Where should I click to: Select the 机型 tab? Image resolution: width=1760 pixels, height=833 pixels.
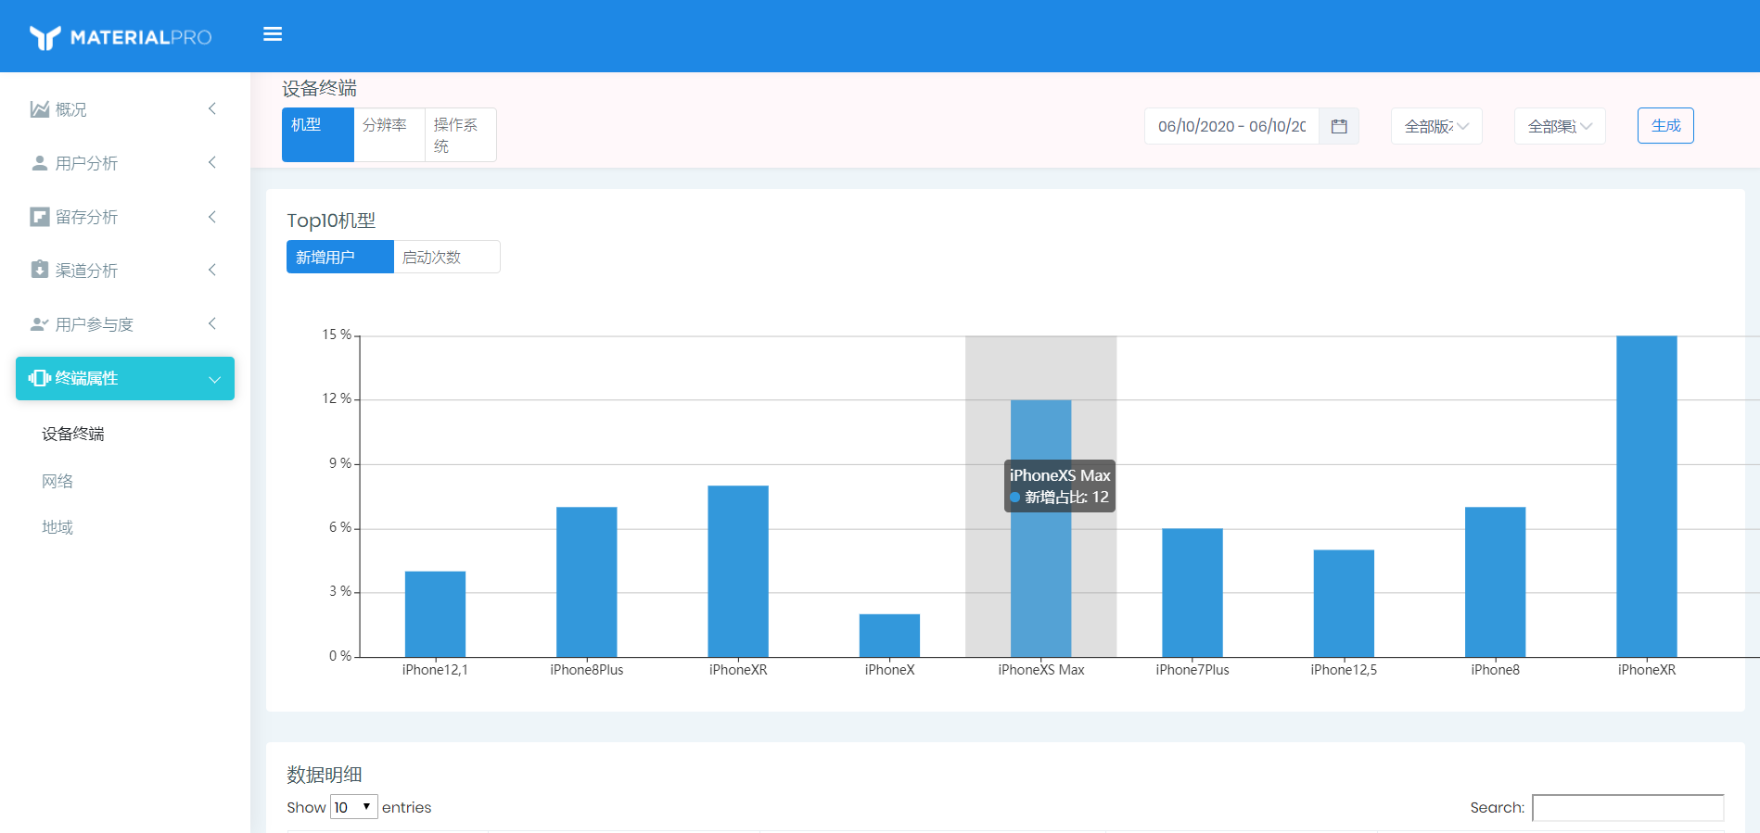[318, 134]
